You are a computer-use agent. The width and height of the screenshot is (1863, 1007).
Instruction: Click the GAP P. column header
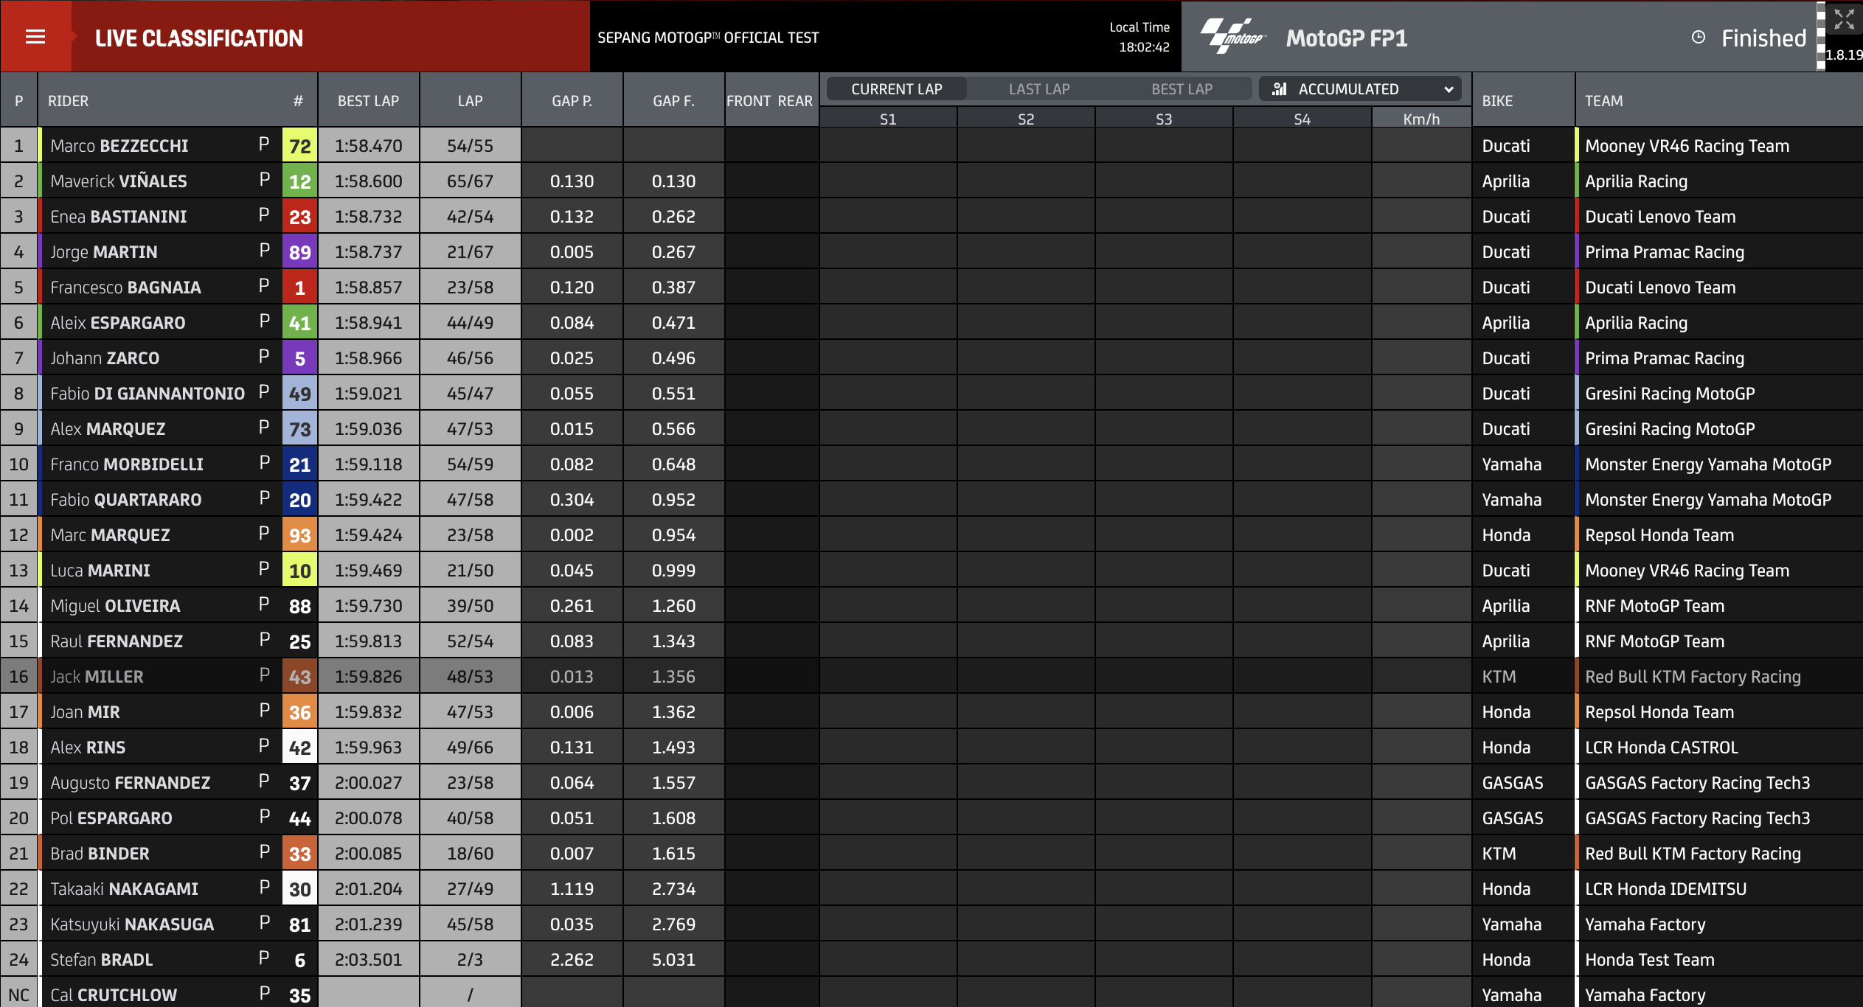572,101
